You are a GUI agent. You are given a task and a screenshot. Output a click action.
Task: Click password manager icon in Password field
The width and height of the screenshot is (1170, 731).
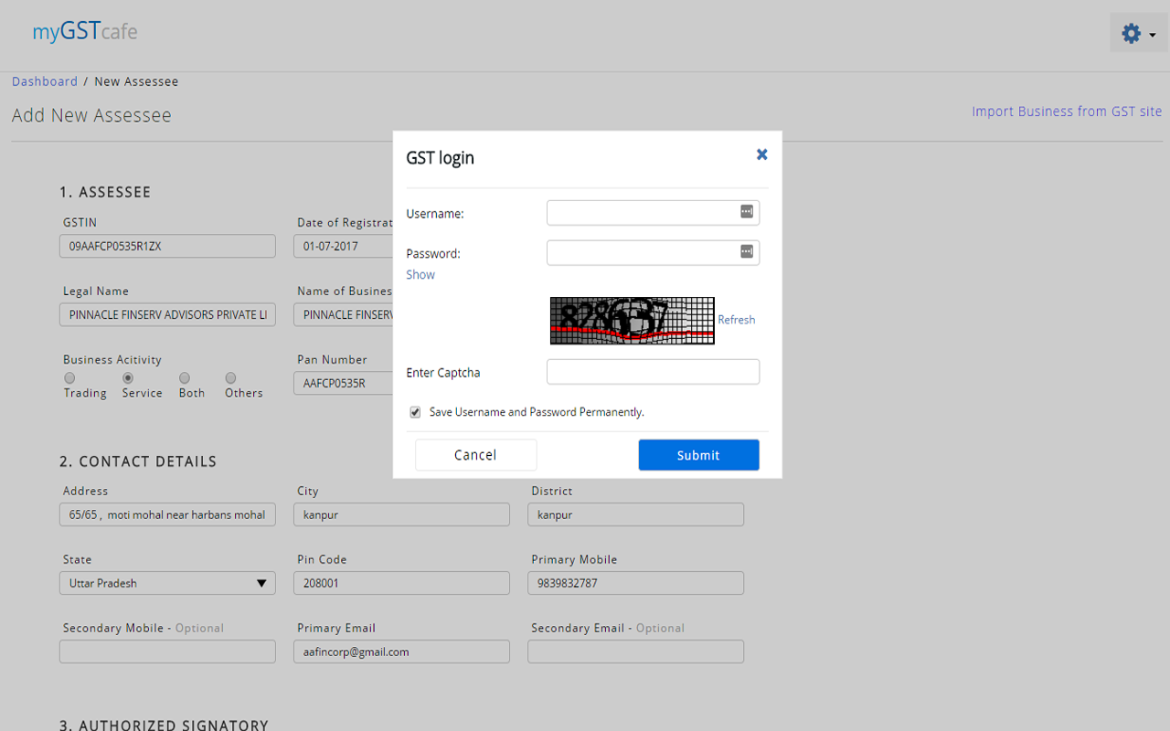click(747, 251)
